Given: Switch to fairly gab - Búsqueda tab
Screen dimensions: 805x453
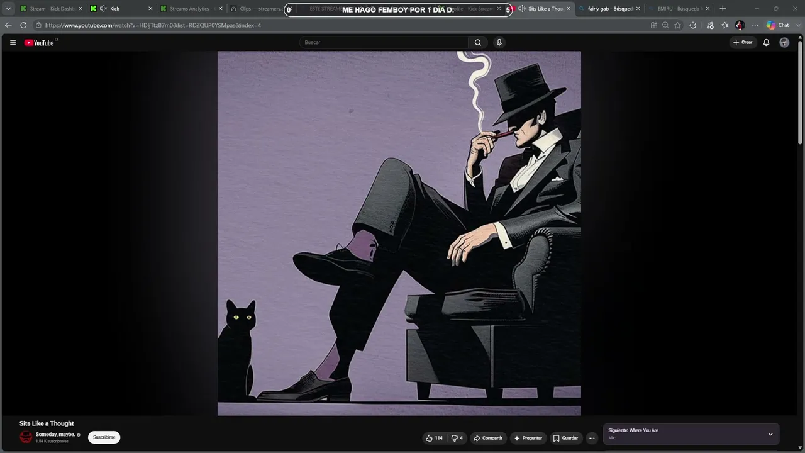Looking at the screenshot, I should pyautogui.click(x=610, y=9).
